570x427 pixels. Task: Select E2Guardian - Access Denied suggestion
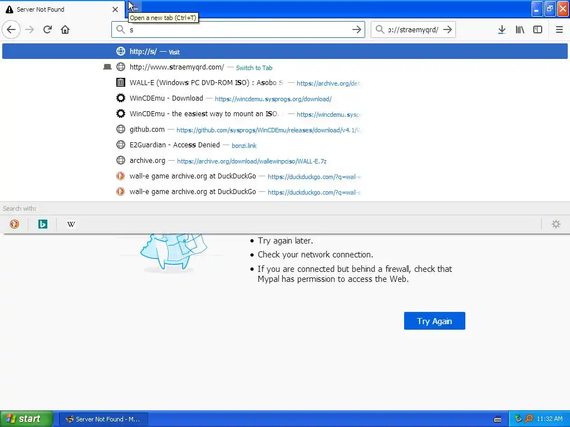(284, 145)
